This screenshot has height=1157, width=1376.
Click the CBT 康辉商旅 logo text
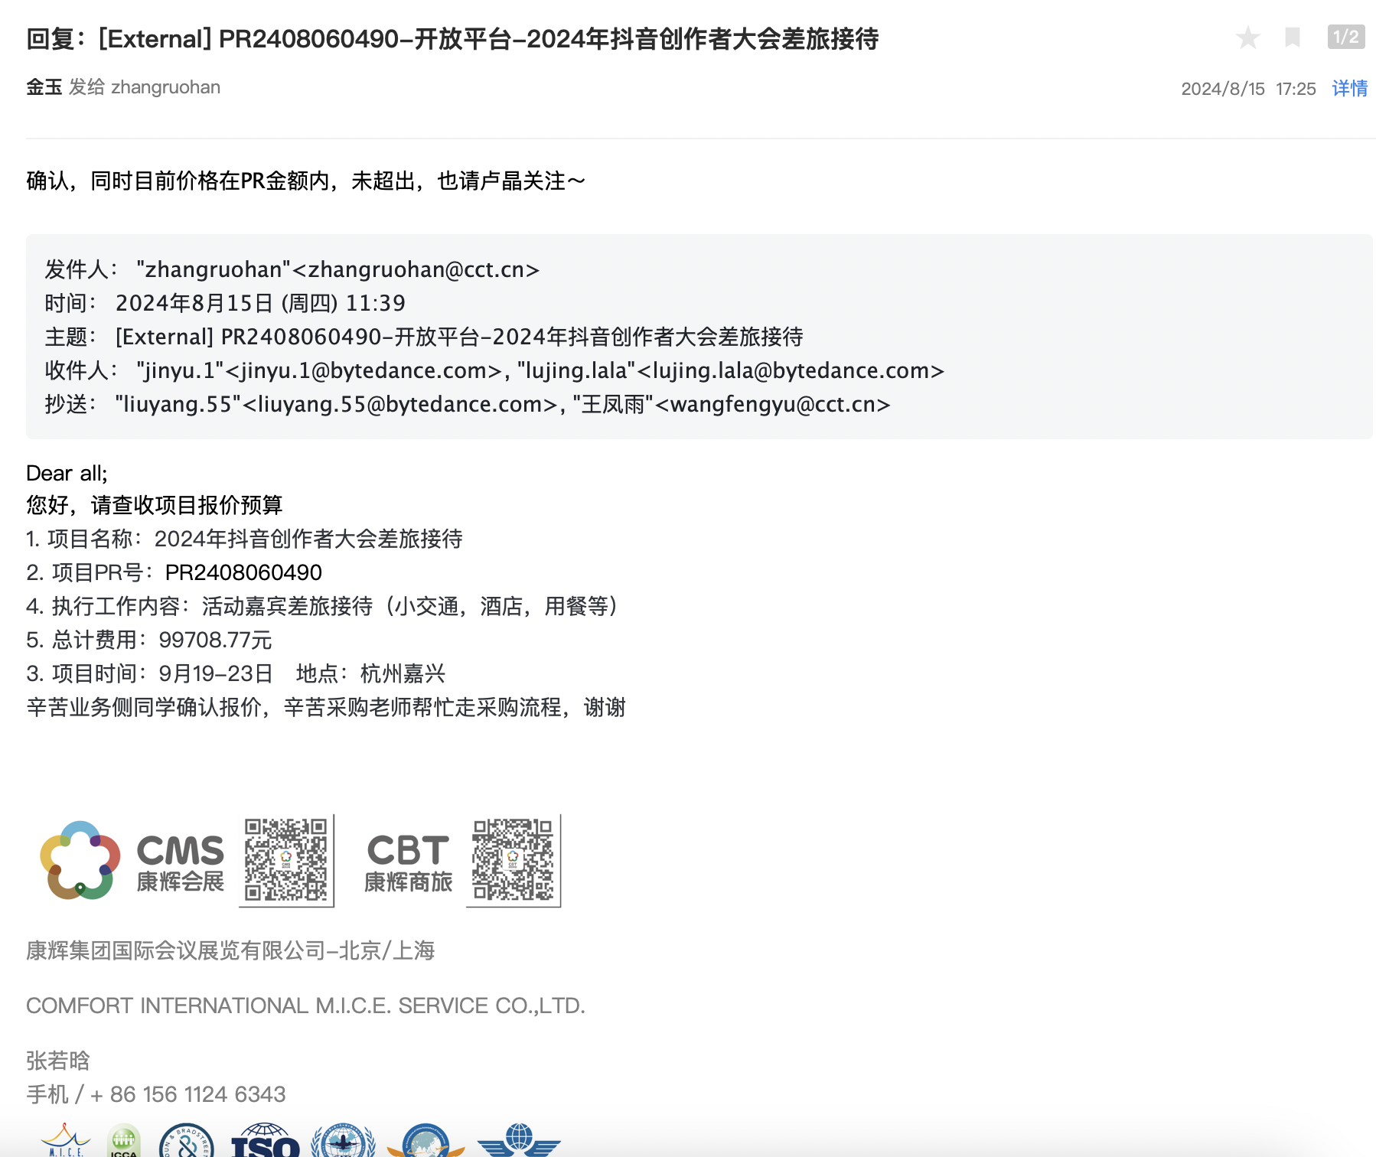[408, 862]
